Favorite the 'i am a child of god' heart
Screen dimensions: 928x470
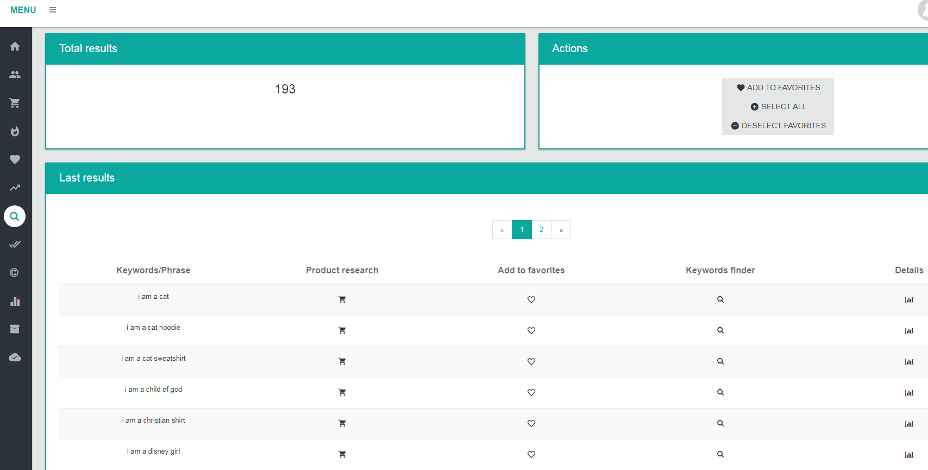[531, 392]
